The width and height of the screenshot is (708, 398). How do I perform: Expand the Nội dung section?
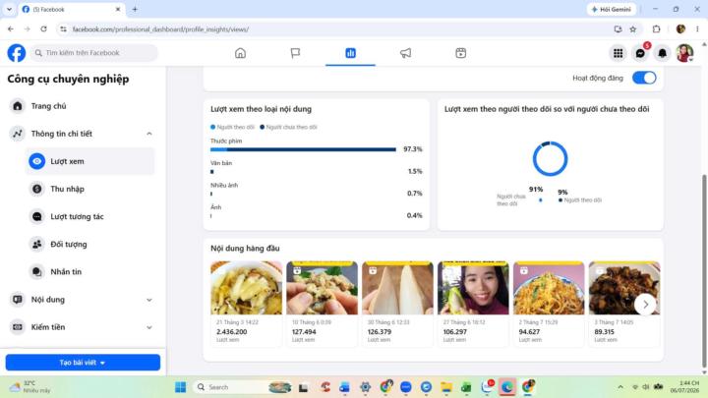[149, 300]
